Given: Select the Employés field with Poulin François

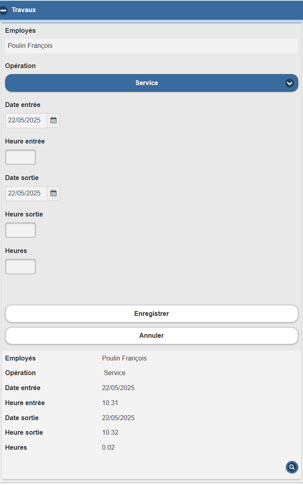Looking at the screenshot, I should 152,46.
